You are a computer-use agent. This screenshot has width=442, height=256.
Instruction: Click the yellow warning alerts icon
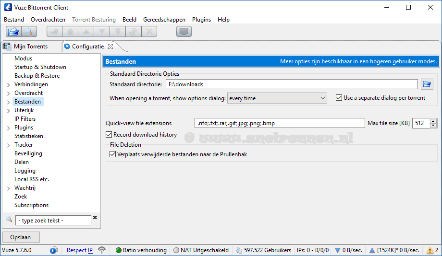point(430,250)
